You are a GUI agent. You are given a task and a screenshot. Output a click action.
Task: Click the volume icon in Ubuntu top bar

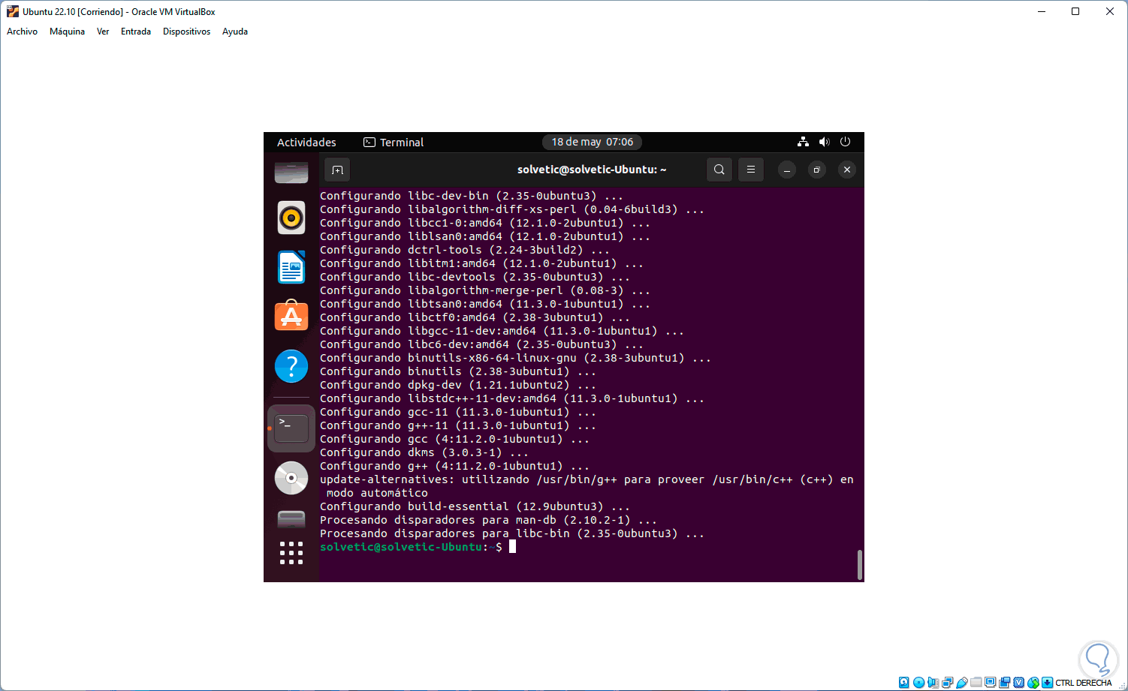pos(824,142)
